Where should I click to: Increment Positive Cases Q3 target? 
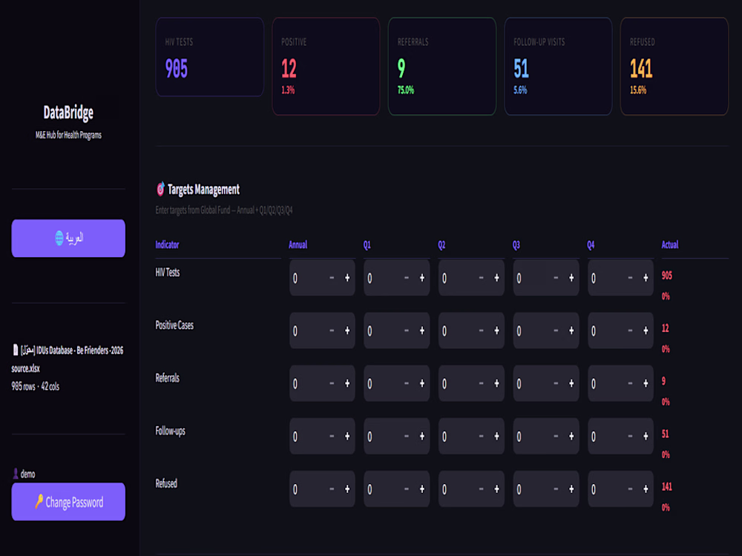[571, 331]
